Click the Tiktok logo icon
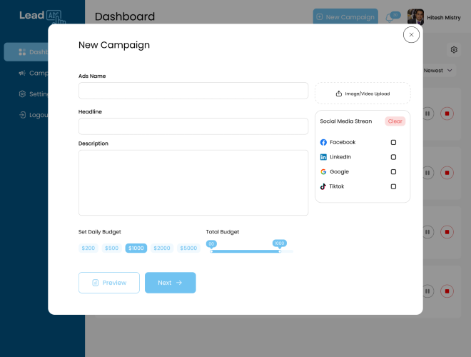This screenshot has width=471, height=357. click(x=323, y=186)
